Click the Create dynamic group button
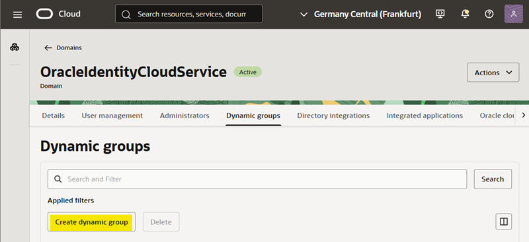Screen dimensions: 529x242 (x=91, y=222)
